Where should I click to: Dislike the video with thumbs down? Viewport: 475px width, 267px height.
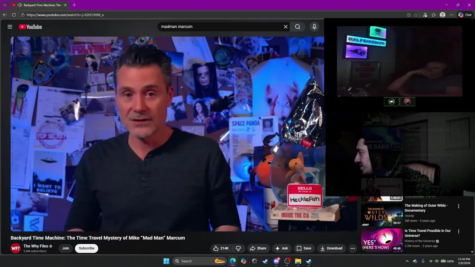point(239,248)
